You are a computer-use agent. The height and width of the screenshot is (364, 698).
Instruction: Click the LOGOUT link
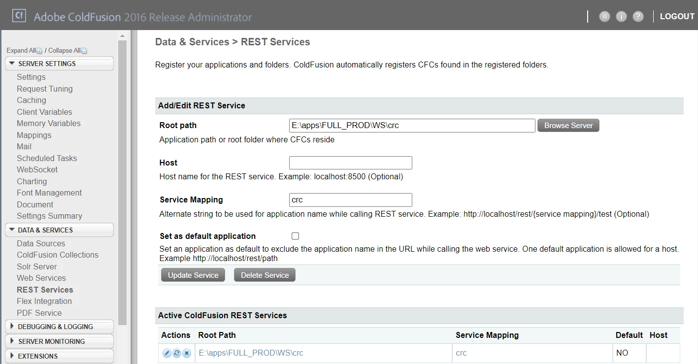click(677, 16)
